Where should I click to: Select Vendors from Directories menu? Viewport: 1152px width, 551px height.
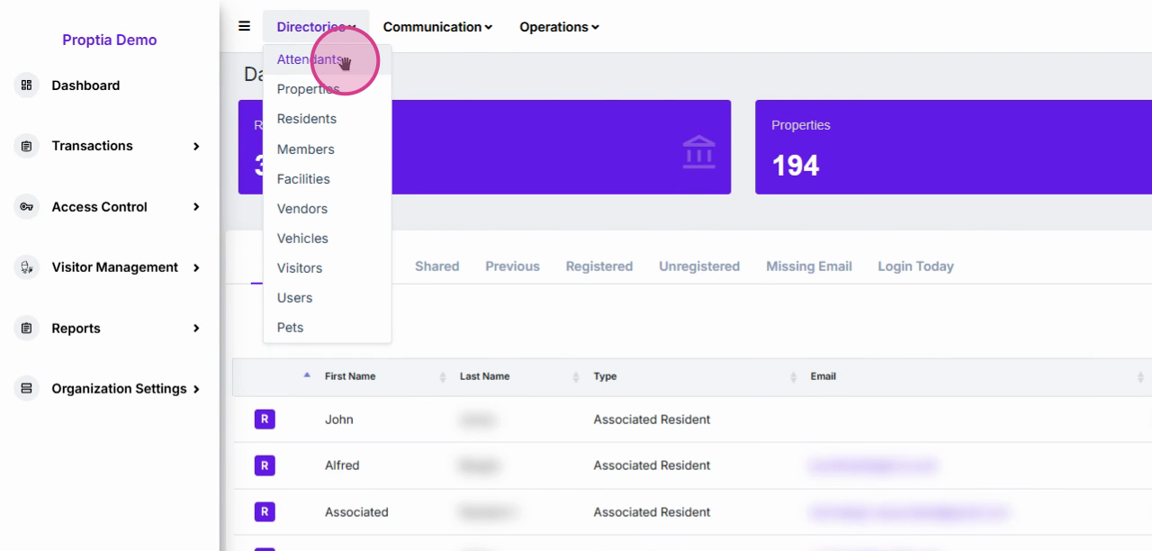(327, 209)
